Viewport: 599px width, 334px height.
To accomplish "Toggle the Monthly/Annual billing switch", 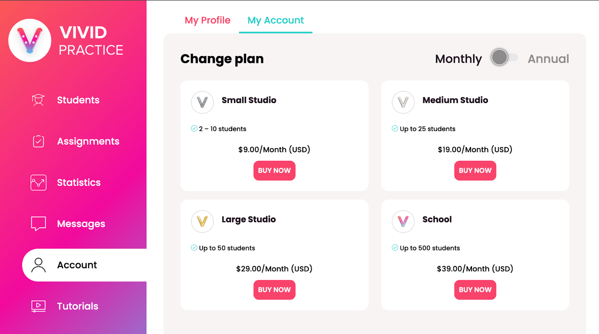I will [x=504, y=58].
